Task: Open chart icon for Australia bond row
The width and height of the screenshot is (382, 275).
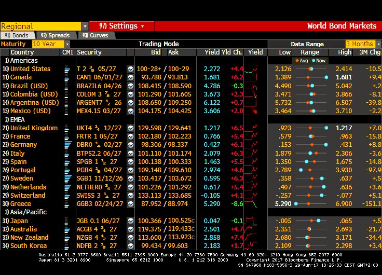Action: point(131,229)
